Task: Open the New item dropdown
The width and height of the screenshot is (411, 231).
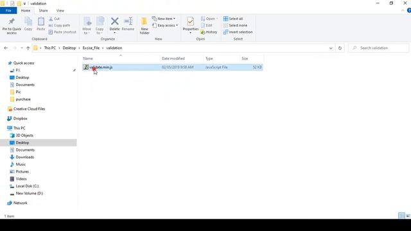Action: pos(164,19)
